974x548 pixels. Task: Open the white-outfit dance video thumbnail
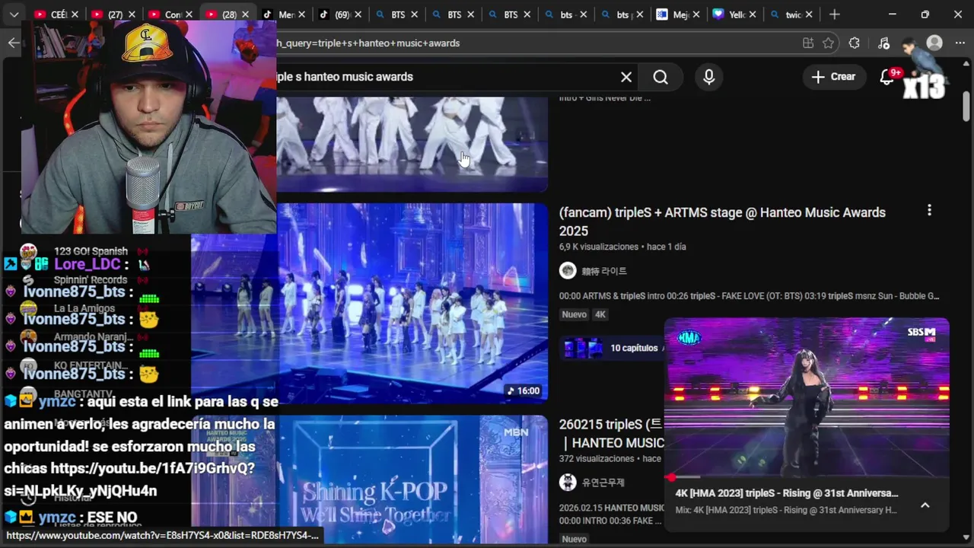[412, 143]
